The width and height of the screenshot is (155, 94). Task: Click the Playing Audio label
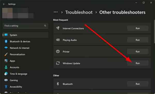pyautogui.click(x=70, y=40)
